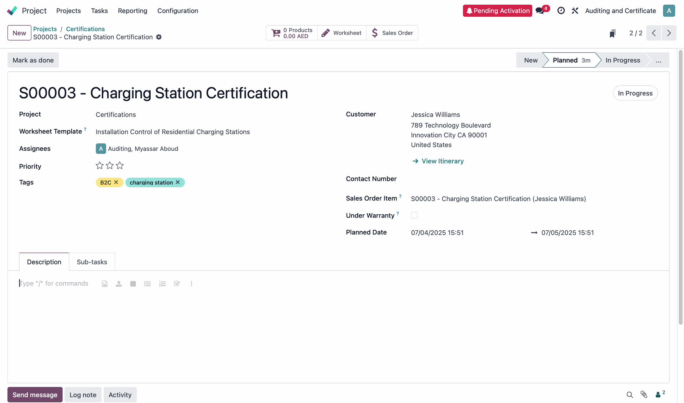
Task: Remove the B2C yellow tag
Action: [116, 182]
